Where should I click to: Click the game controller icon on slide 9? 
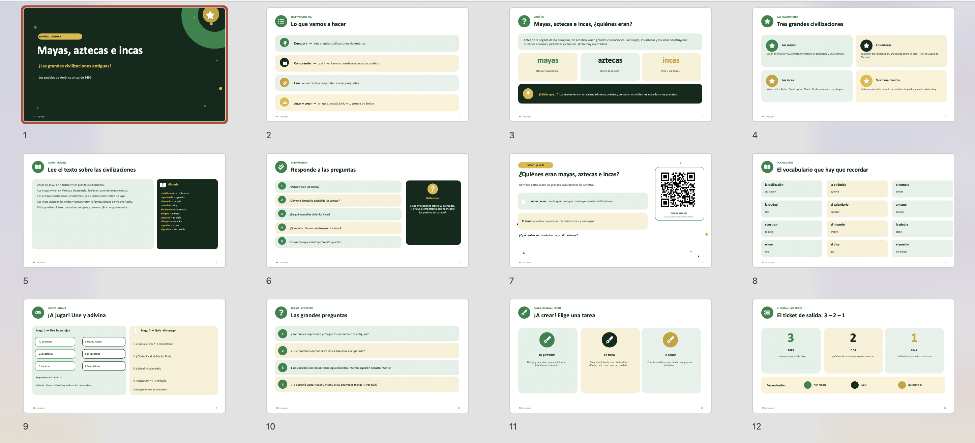coord(38,313)
